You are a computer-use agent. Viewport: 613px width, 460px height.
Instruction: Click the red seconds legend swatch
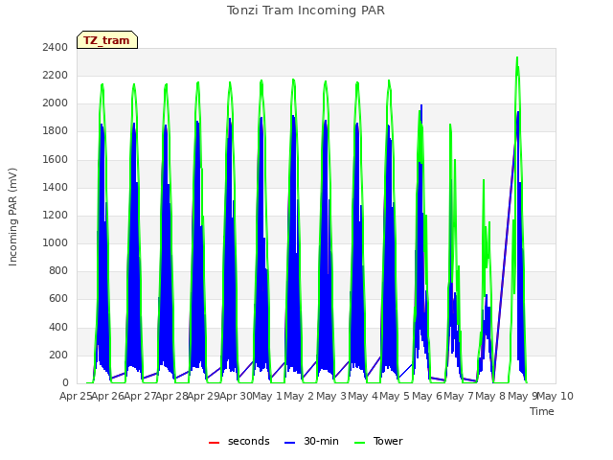point(214,443)
